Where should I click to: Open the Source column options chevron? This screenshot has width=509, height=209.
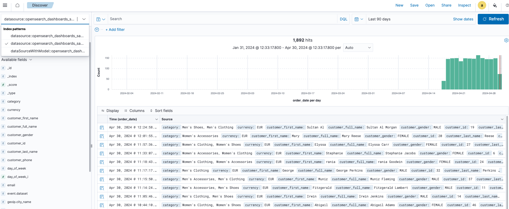point(502,119)
